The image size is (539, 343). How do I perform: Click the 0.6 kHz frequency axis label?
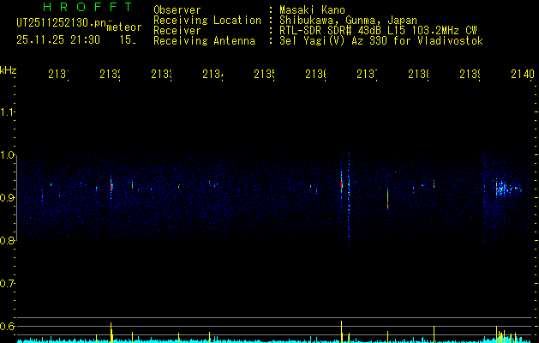7,326
